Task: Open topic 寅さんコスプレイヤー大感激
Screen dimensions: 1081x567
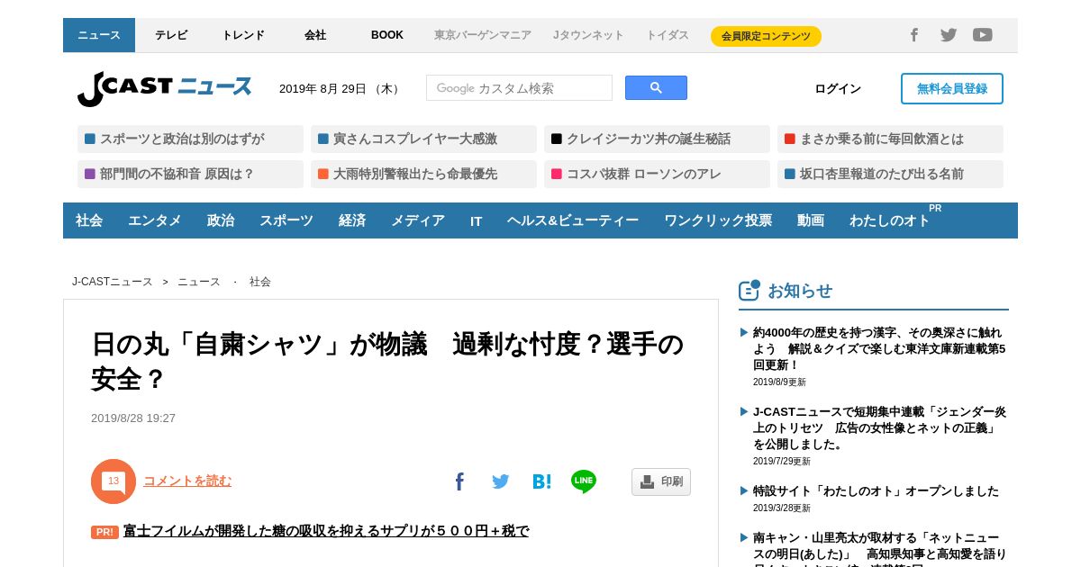Action: coord(423,139)
